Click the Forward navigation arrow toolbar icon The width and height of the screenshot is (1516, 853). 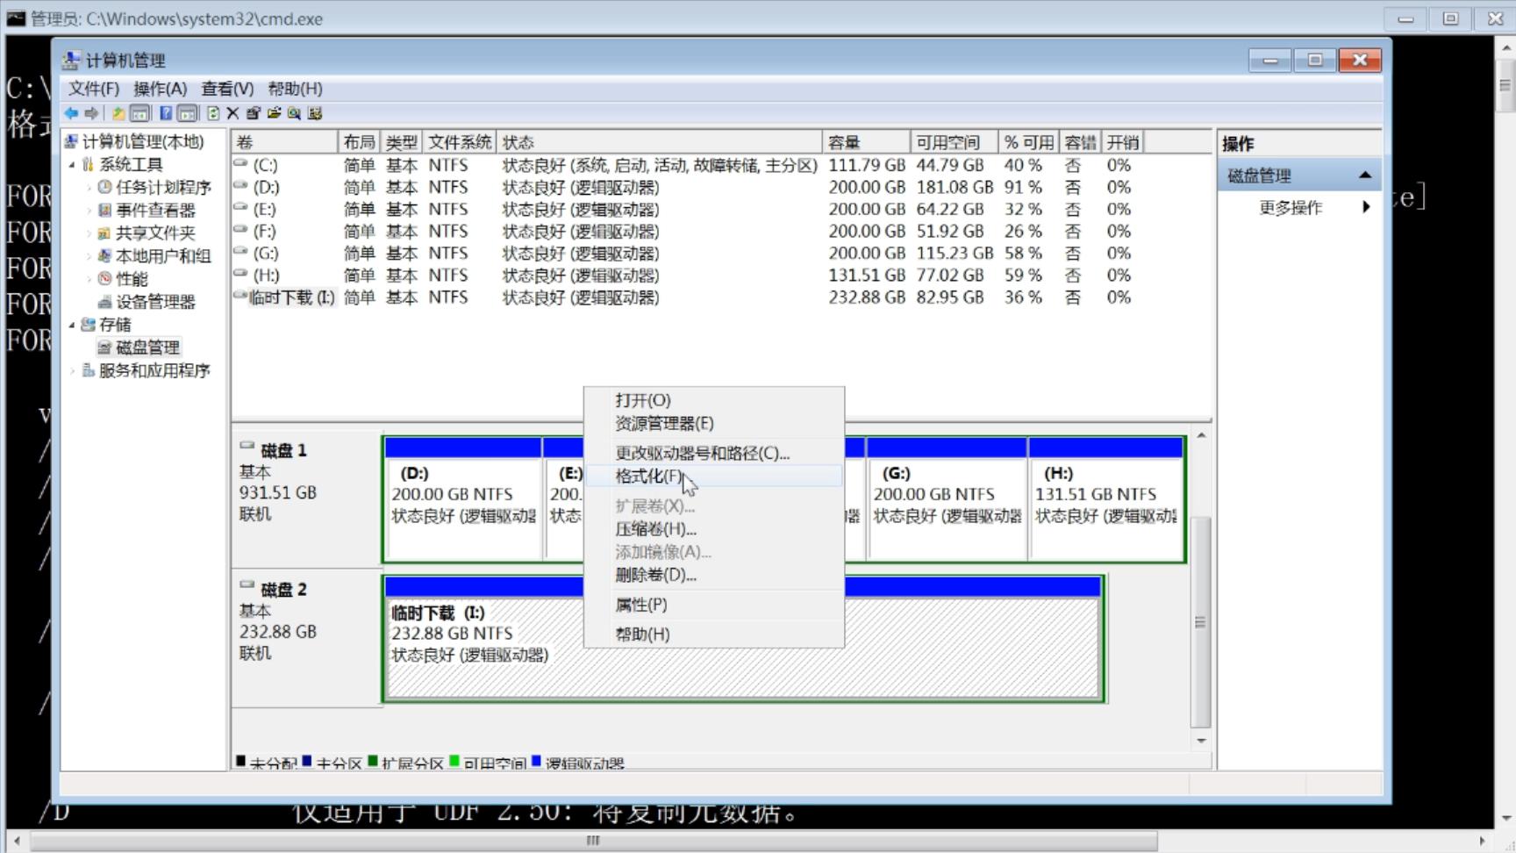point(91,112)
